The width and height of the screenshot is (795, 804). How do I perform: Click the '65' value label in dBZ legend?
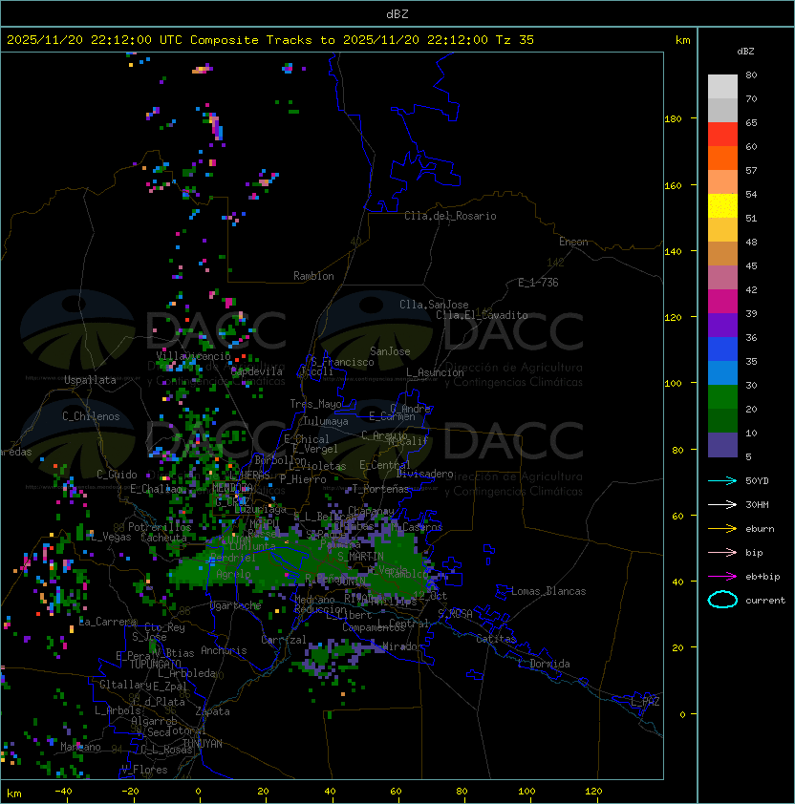751,122
